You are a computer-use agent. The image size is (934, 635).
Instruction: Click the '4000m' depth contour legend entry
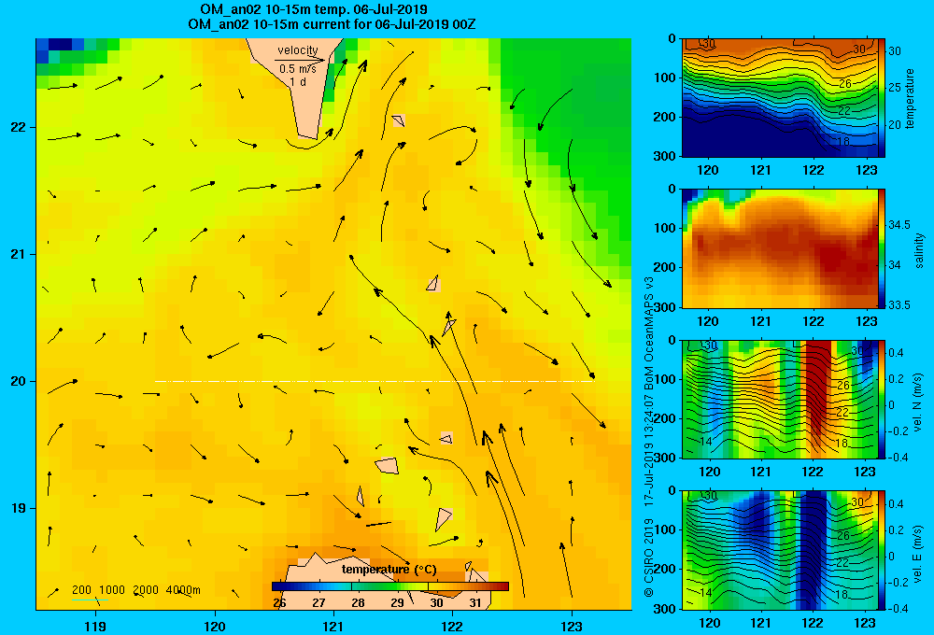click(183, 590)
